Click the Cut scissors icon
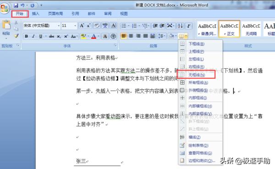This screenshot has height=169, width=275. (x=16, y=22)
